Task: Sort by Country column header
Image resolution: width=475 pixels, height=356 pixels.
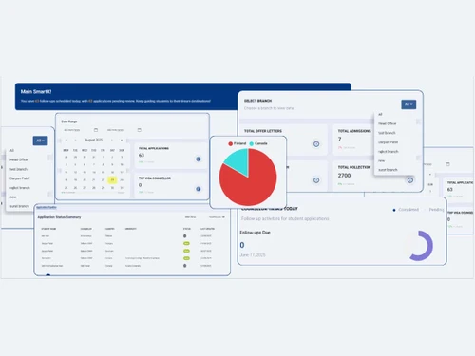Action: [x=110, y=229]
